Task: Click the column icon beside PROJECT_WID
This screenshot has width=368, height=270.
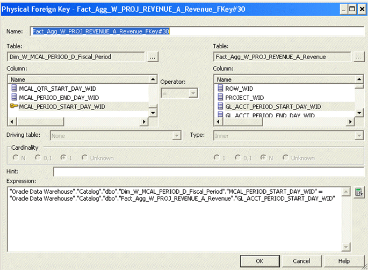Action: pos(220,97)
